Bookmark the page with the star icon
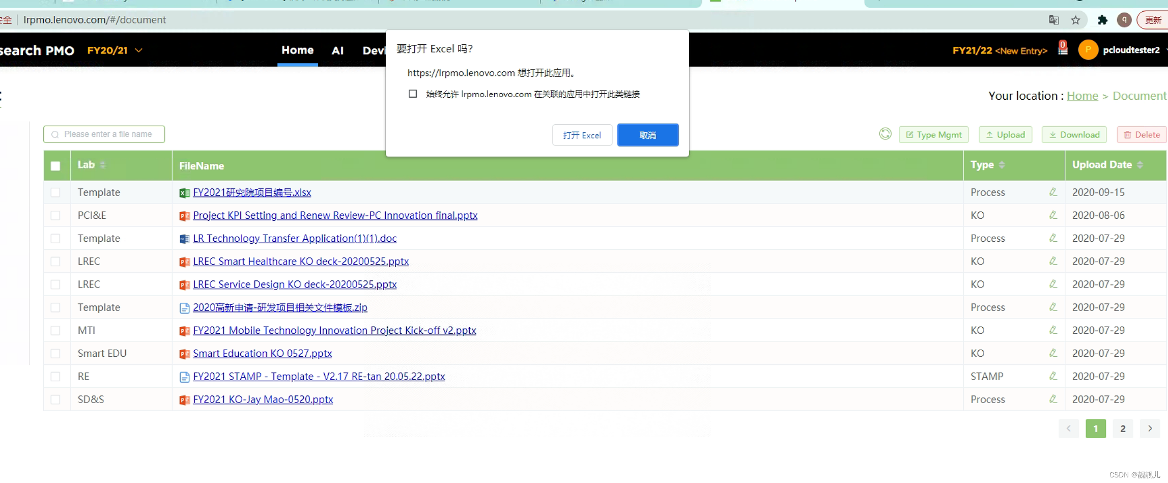Viewport: 1168px width, 483px height. [x=1075, y=20]
